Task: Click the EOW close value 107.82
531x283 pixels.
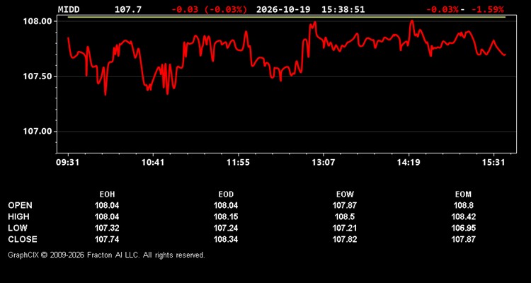Action: pyautogui.click(x=345, y=239)
